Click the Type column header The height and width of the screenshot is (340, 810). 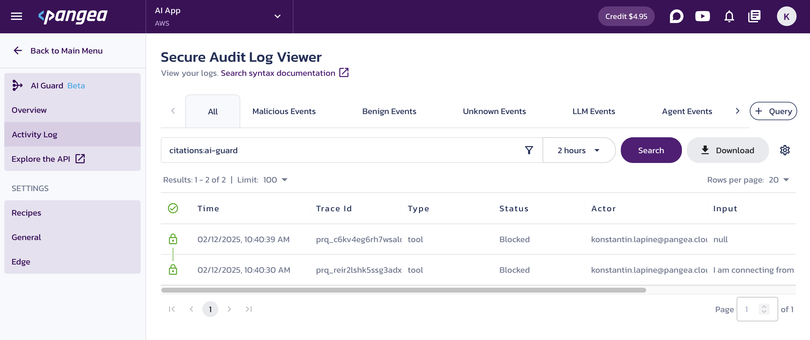point(418,208)
